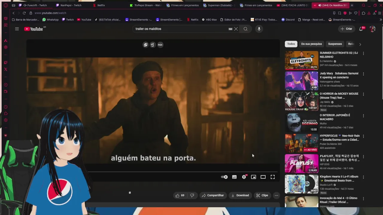Enable miniplayer mode

253,177
